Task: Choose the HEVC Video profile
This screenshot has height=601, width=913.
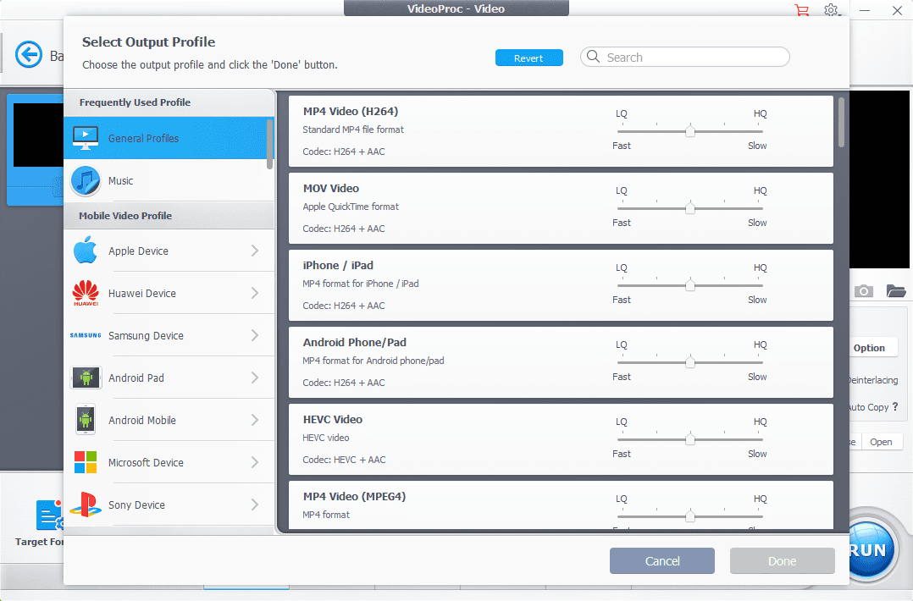Action: (333, 420)
